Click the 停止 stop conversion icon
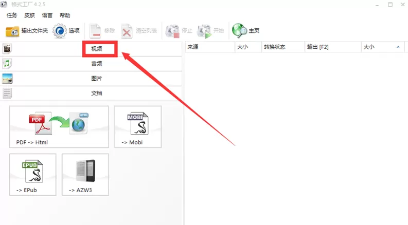Image resolution: width=408 pixels, height=225 pixels. tap(172, 31)
